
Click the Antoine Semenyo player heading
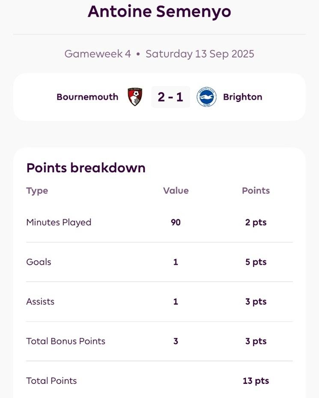click(159, 12)
